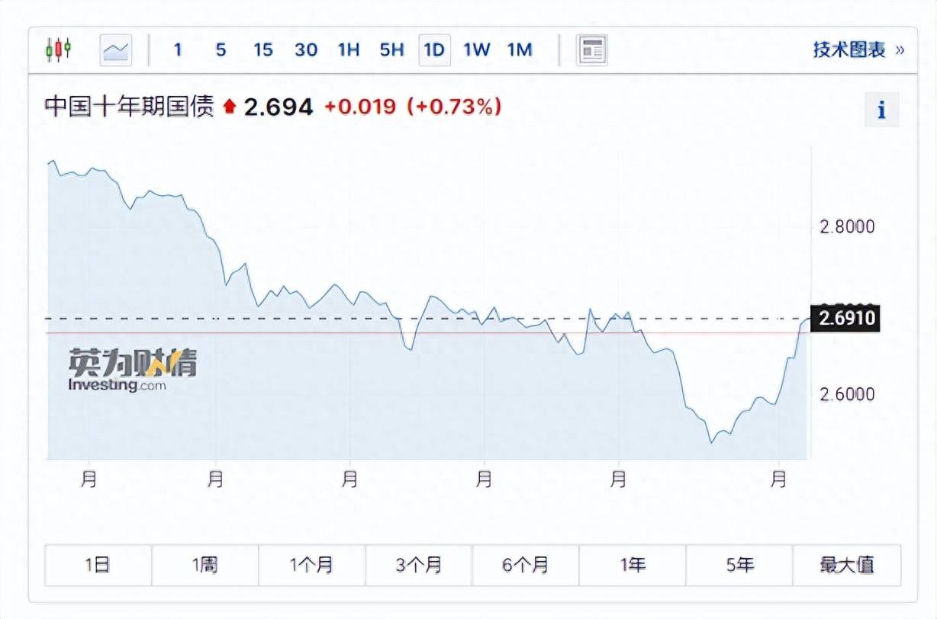Screen dimensions: 937x619
Task: Open the 1日 range tab
Action: click(x=98, y=565)
